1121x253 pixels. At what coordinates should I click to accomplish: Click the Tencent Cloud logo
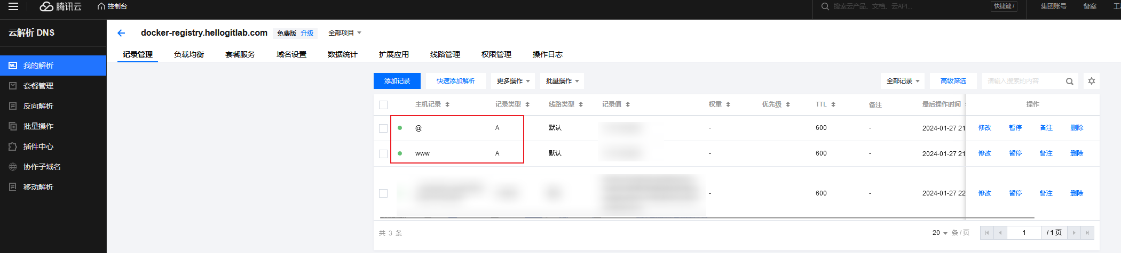pyautogui.click(x=61, y=6)
